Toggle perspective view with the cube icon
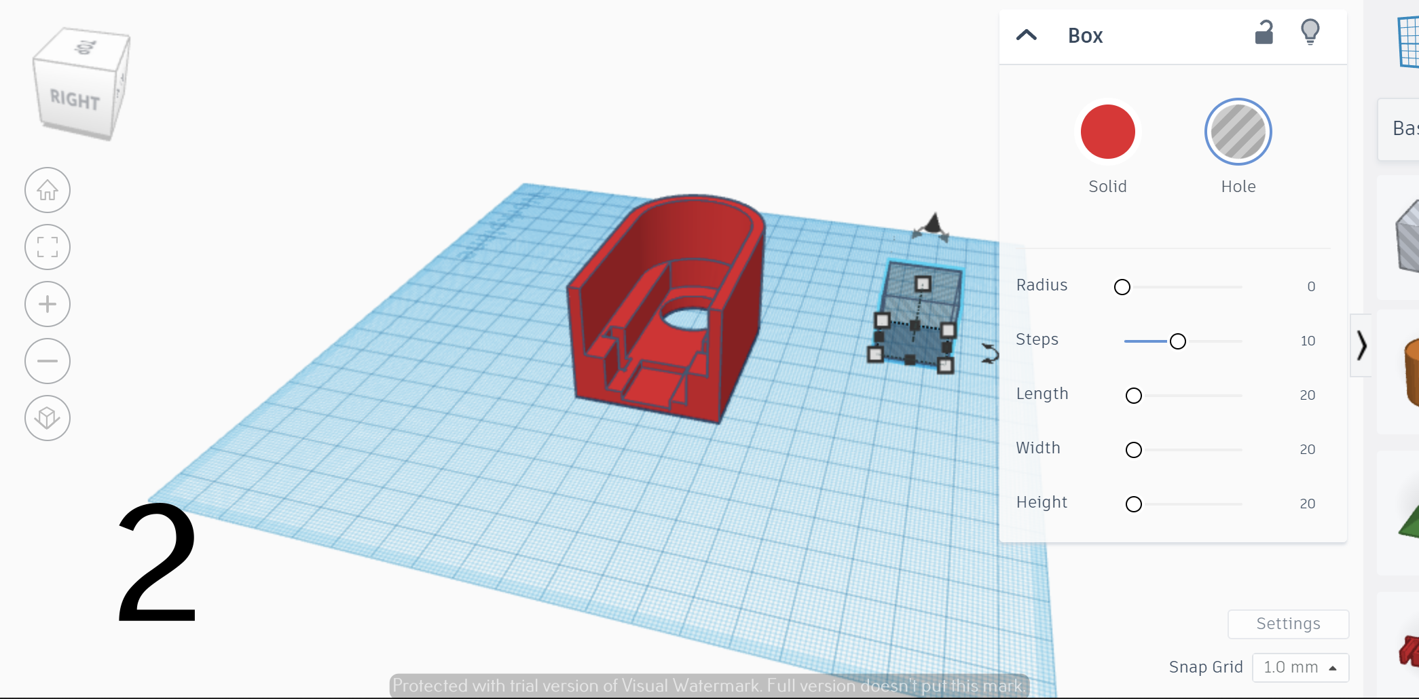Viewport: 1419px width, 699px height. pos(47,418)
